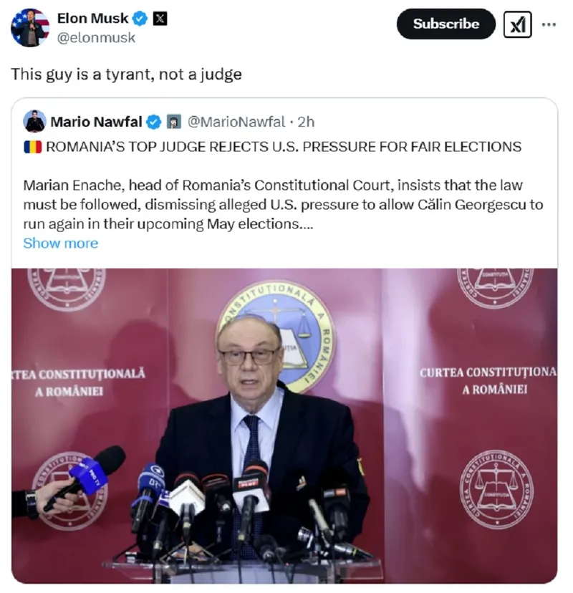The width and height of the screenshot is (573, 593).
Task: Open the 2h timestamp of quoted post
Action: (x=306, y=122)
